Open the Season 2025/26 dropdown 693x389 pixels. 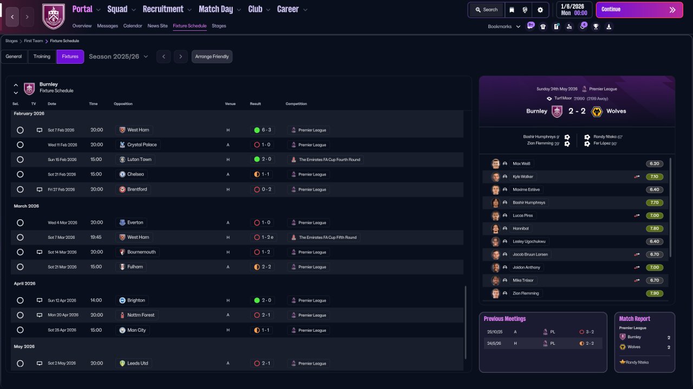[119, 57]
